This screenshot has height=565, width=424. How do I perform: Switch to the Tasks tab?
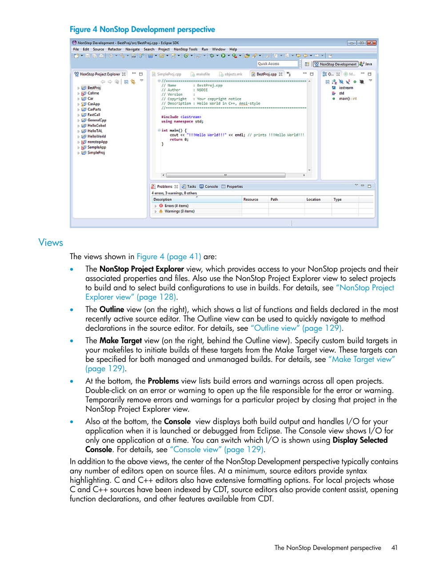[x=189, y=187]
